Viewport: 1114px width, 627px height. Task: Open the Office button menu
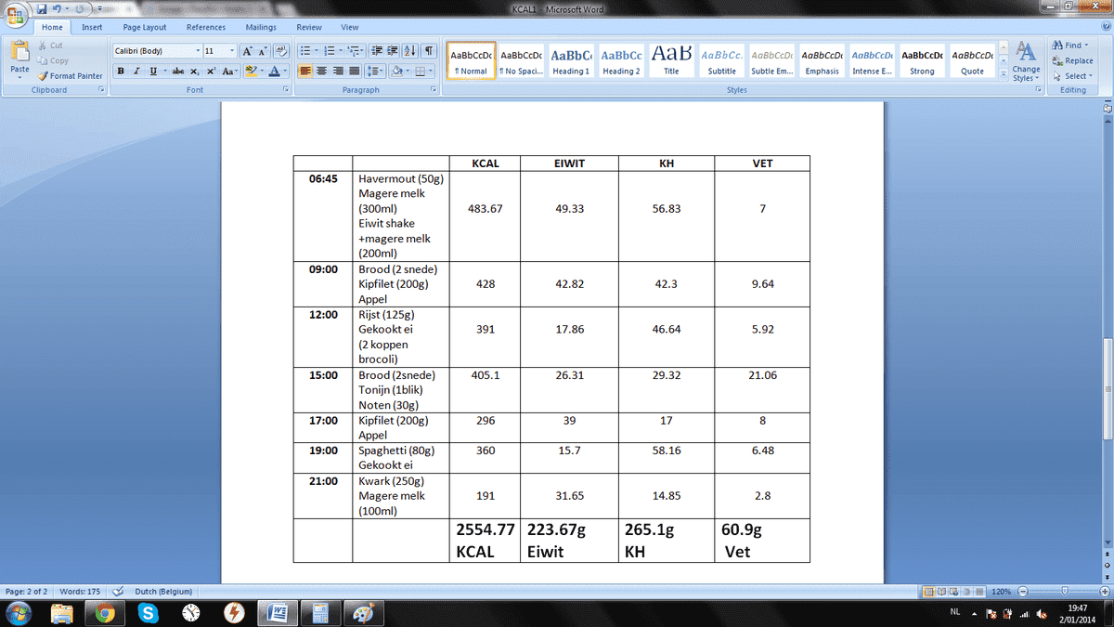[16, 15]
